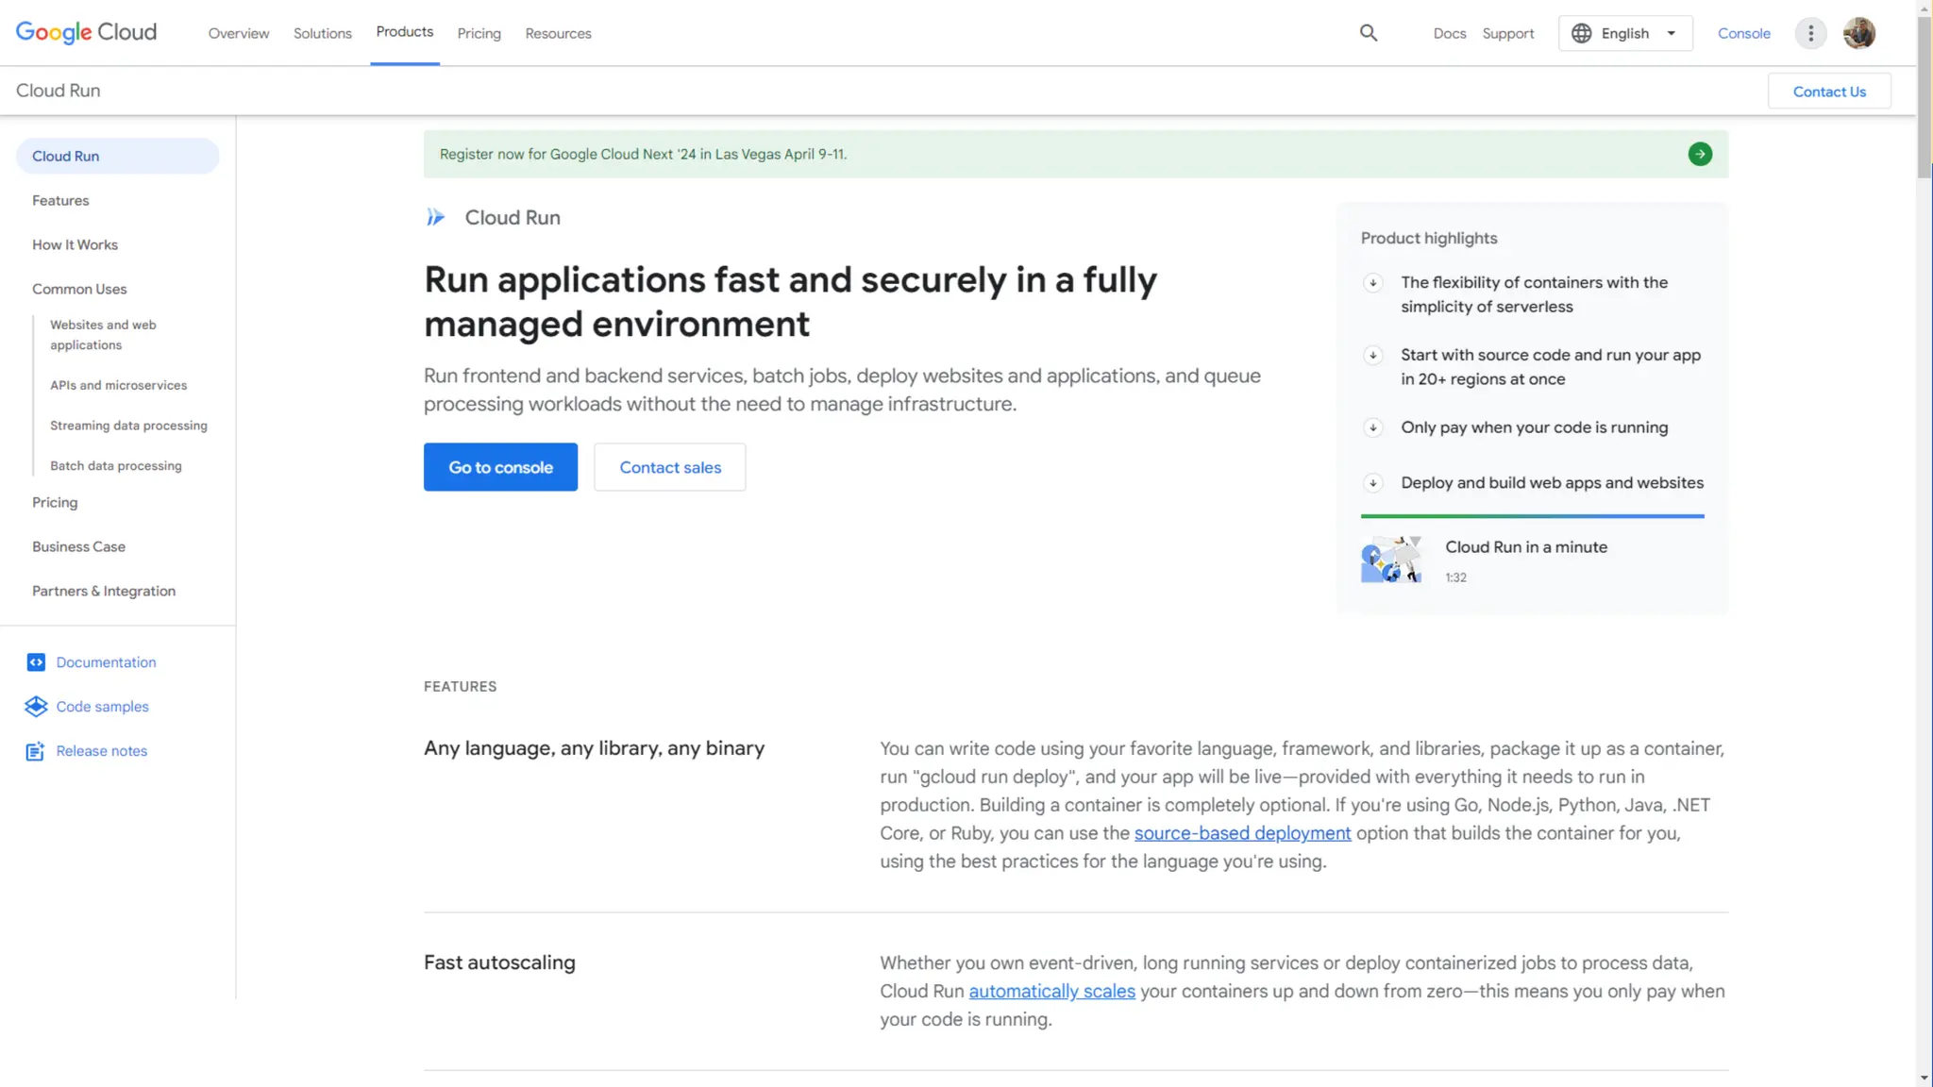Image resolution: width=1933 pixels, height=1087 pixels.
Task: Open the three-dot more options menu
Action: [x=1810, y=33]
